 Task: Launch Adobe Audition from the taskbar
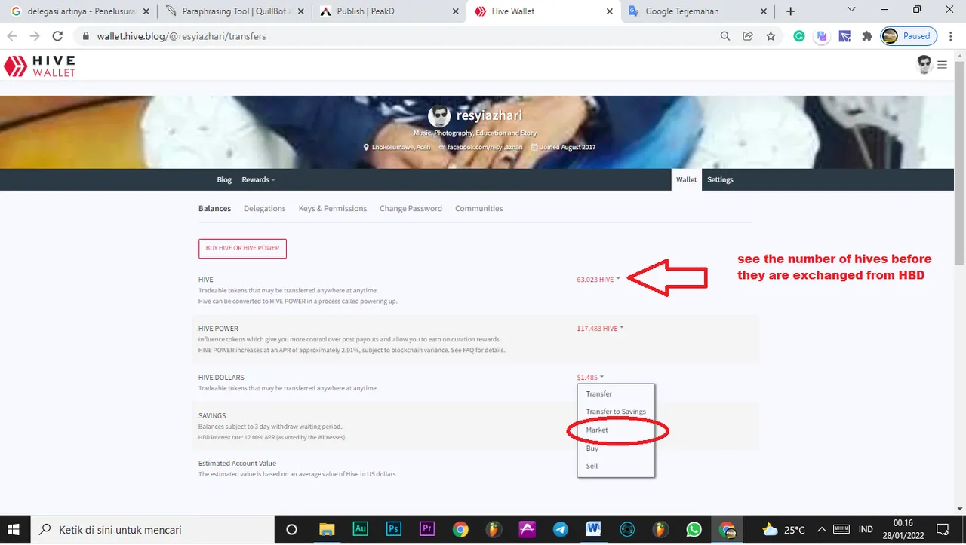pos(360,529)
